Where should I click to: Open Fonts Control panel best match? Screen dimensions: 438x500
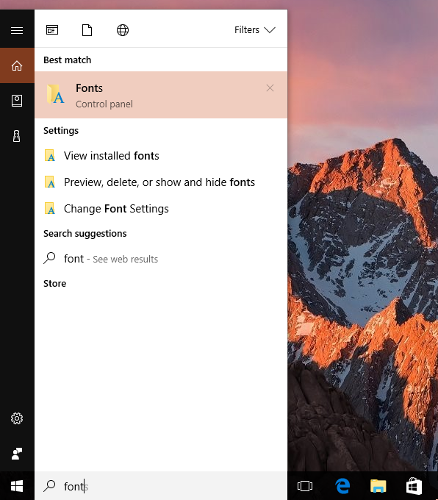coord(161,95)
